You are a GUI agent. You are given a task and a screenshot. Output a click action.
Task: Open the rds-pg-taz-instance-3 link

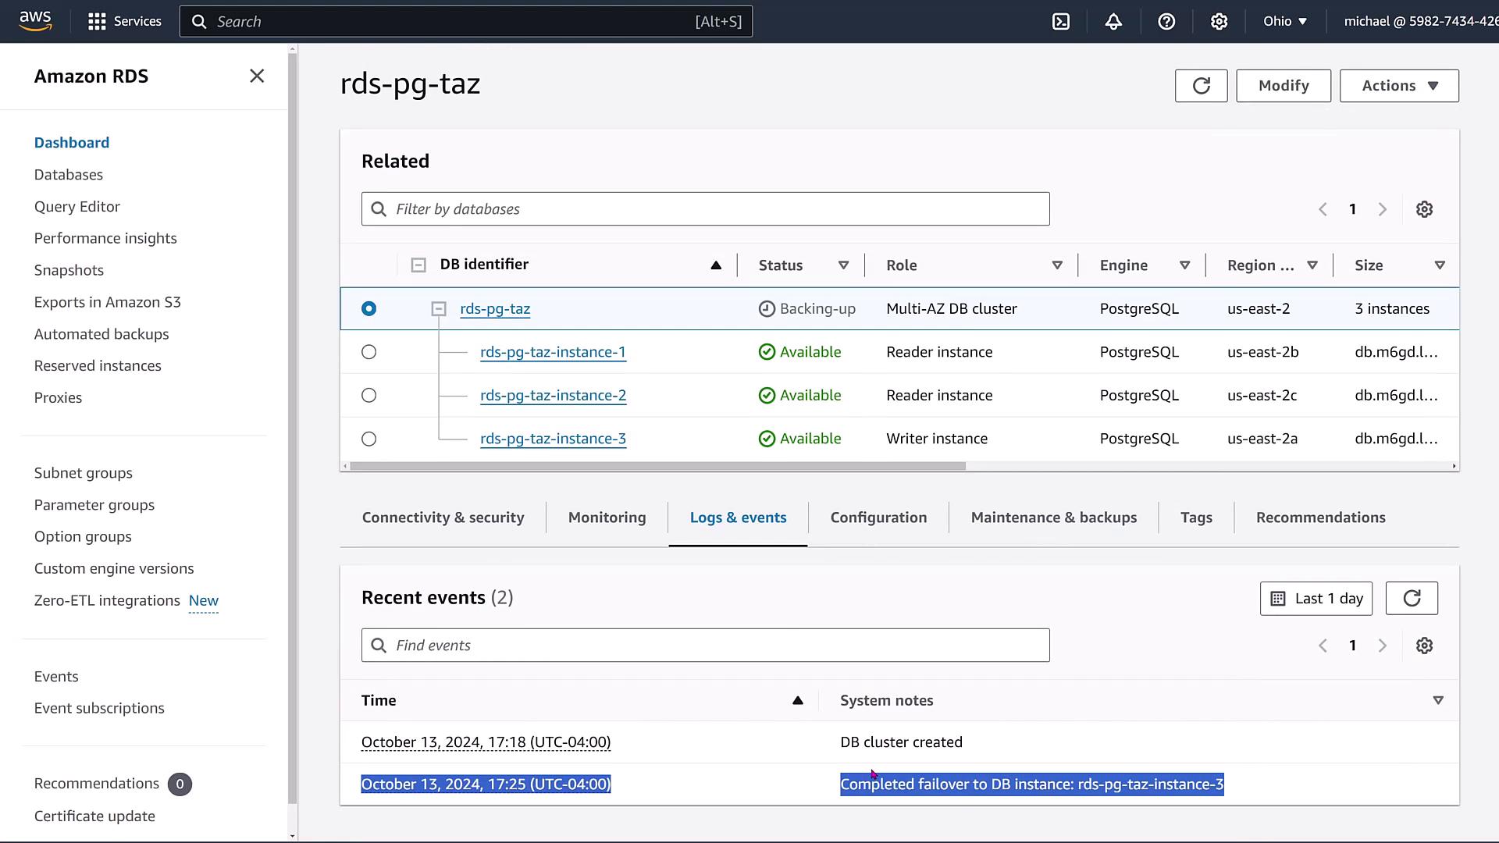tap(553, 439)
